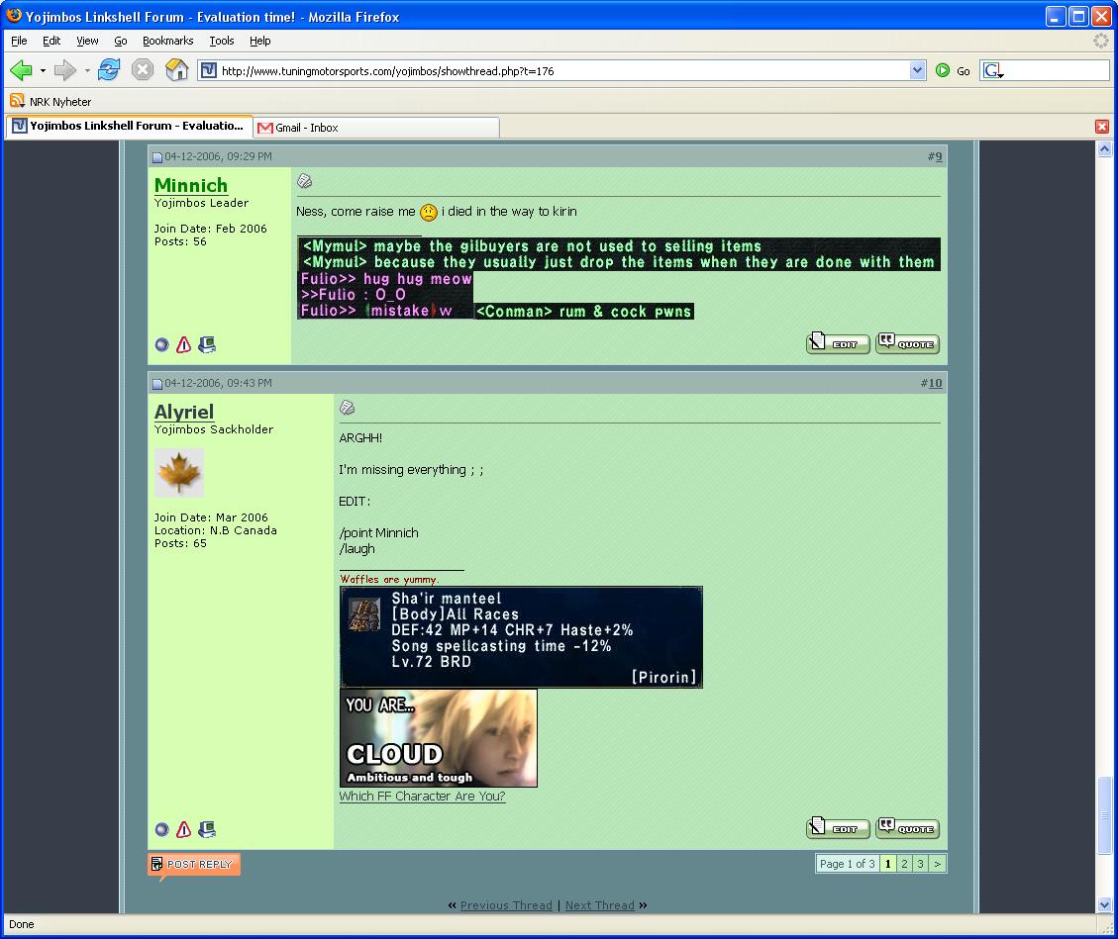Go to page 2 of the thread
Screen dimensions: 1118x939
[x=904, y=864]
